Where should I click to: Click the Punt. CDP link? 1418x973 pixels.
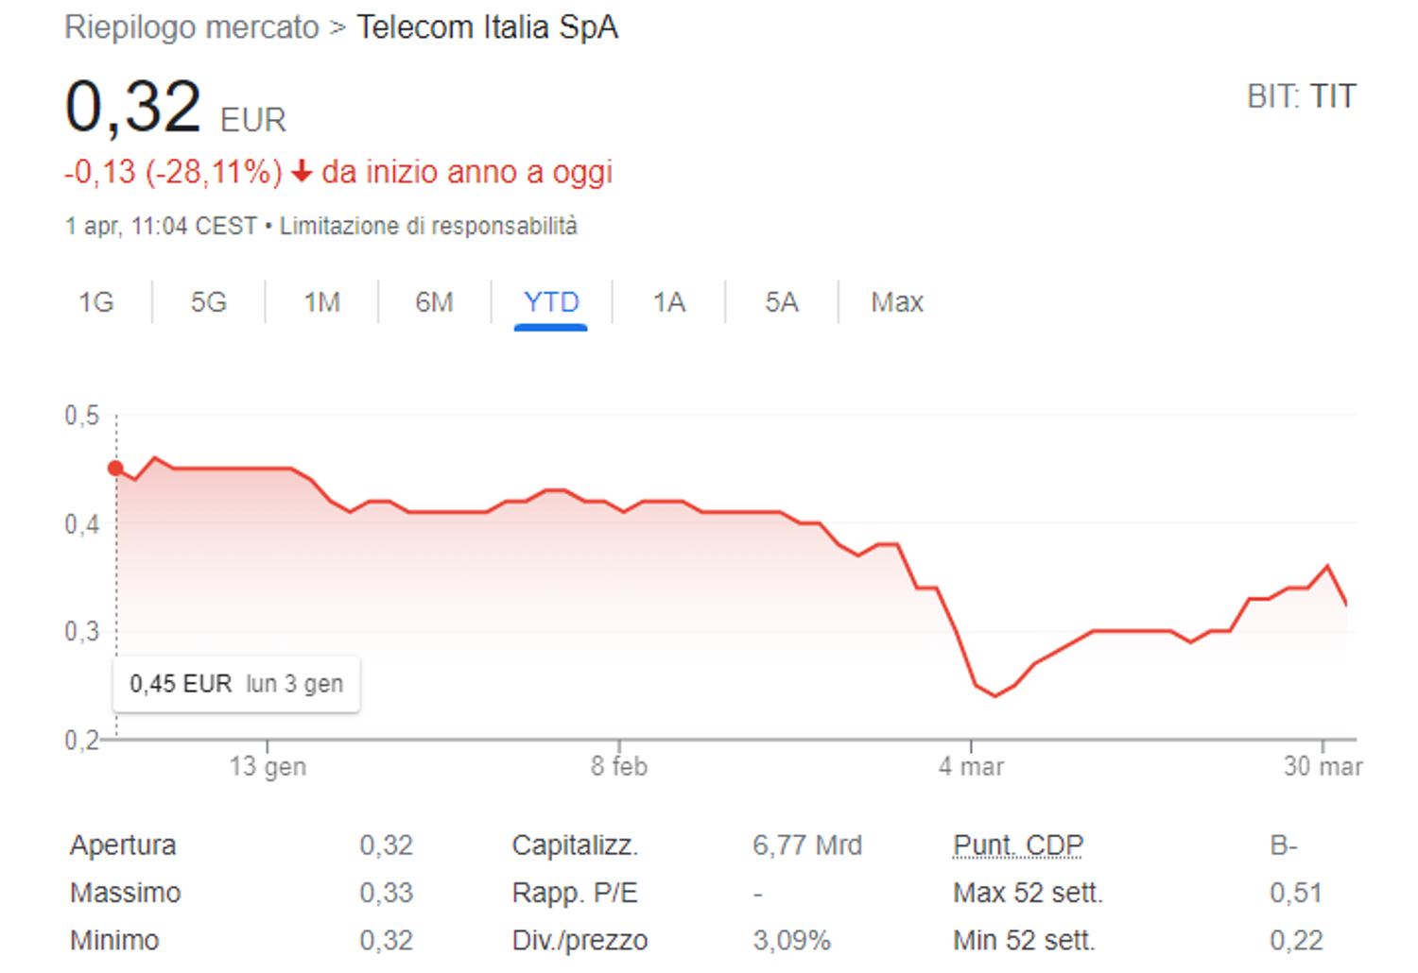coord(1016,844)
